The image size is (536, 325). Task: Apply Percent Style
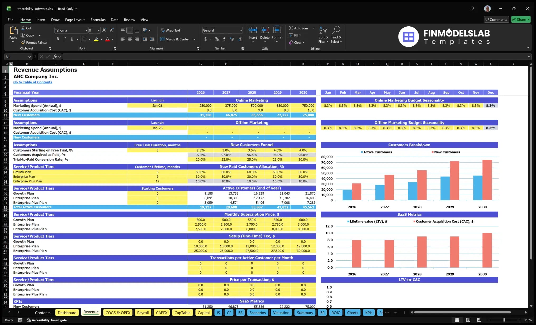[217, 39]
